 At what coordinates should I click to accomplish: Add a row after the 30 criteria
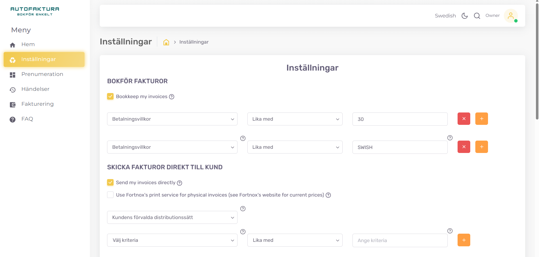click(x=482, y=119)
